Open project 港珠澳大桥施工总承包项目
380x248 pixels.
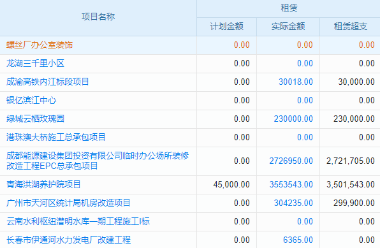tap(56, 137)
